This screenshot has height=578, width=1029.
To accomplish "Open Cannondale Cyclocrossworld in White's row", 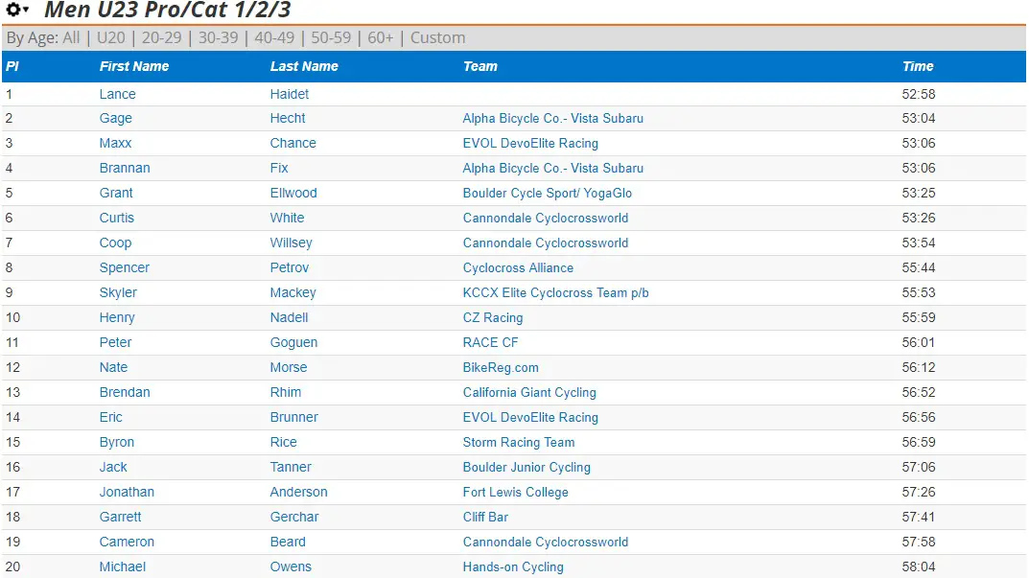I will click(546, 219).
